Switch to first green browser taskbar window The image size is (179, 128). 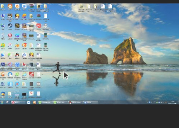pos(45,102)
